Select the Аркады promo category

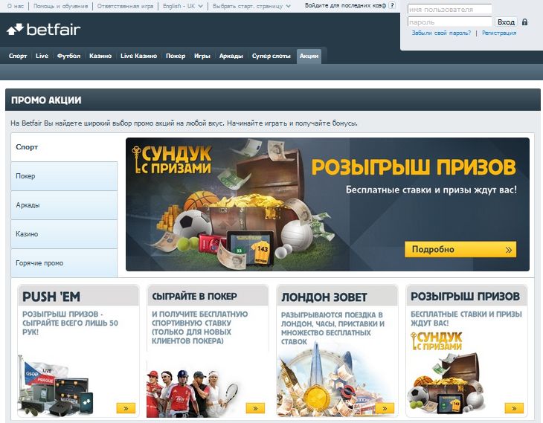64,205
